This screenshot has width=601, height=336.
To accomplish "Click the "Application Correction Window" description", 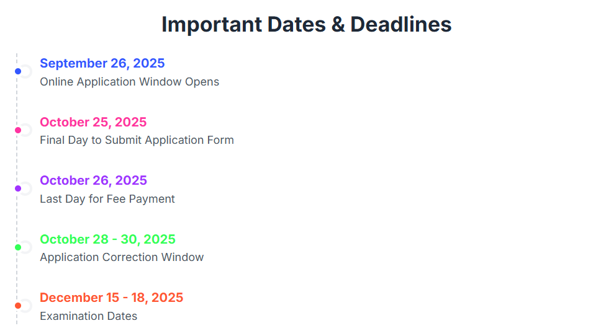I will click(122, 257).
